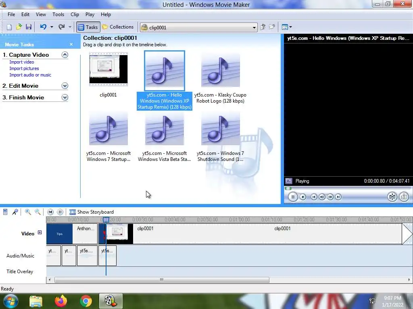Launch Google Chrome from the taskbar
The height and width of the screenshot is (309, 413).
[x=86, y=301]
